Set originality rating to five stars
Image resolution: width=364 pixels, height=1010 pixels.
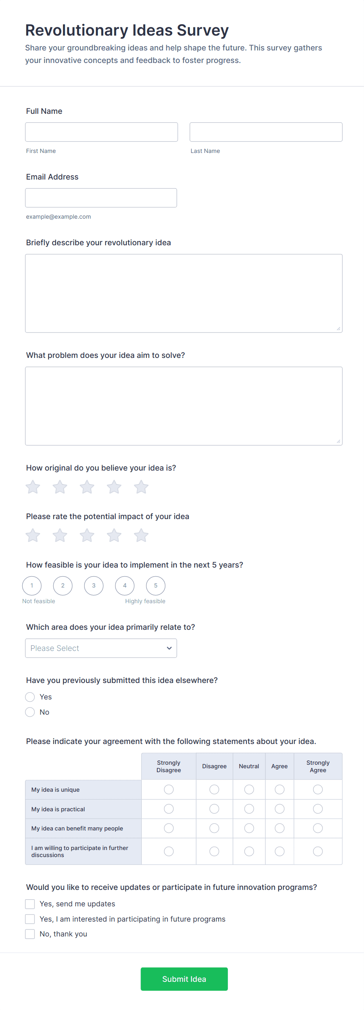click(x=141, y=487)
